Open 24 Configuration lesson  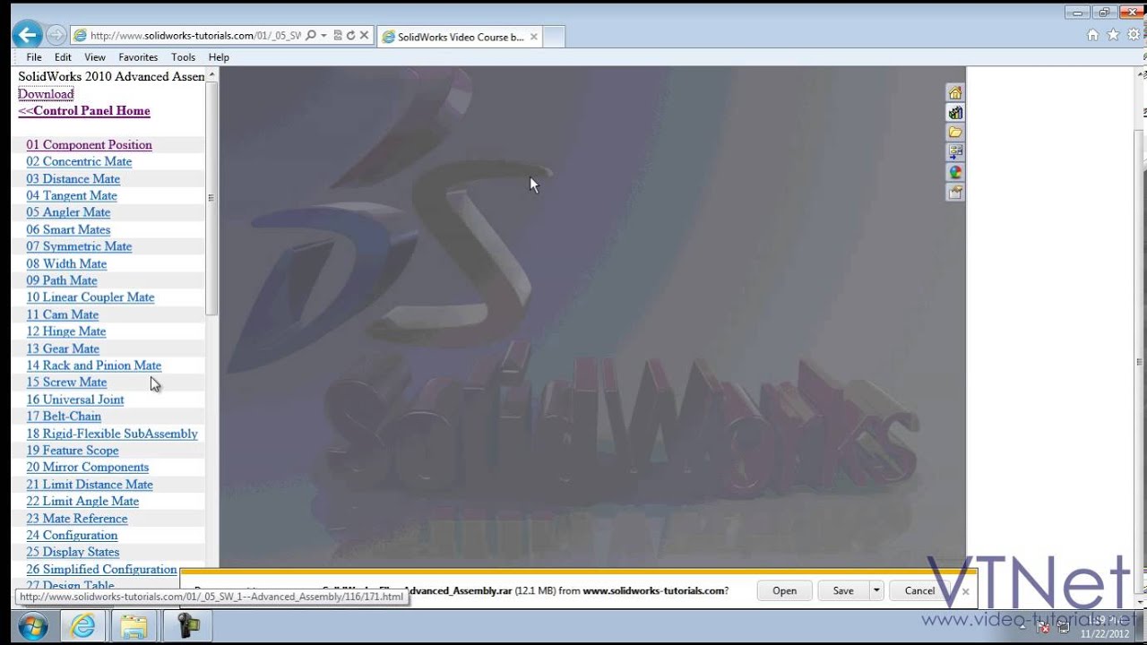click(x=72, y=536)
